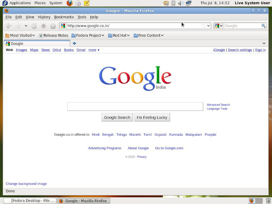Screen dimensions: 272x204
Task: Open the Images link
Action: 22,50
